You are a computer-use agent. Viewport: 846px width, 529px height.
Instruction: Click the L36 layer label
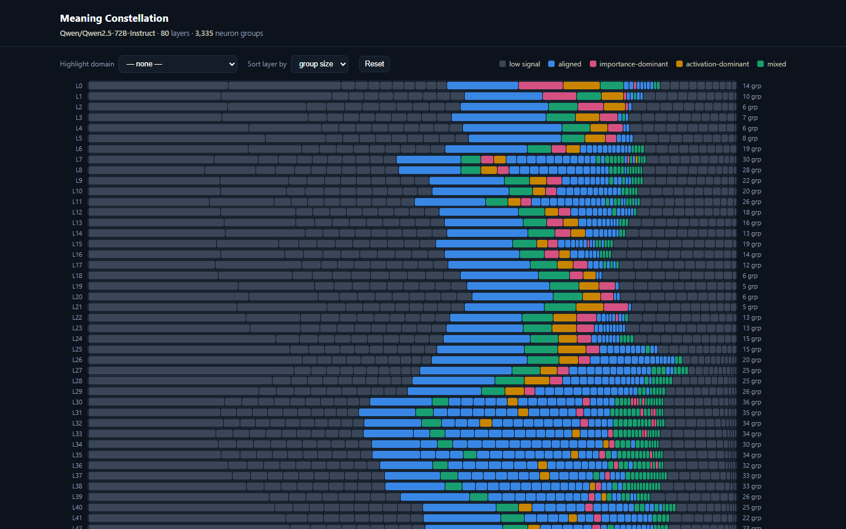pos(77,466)
